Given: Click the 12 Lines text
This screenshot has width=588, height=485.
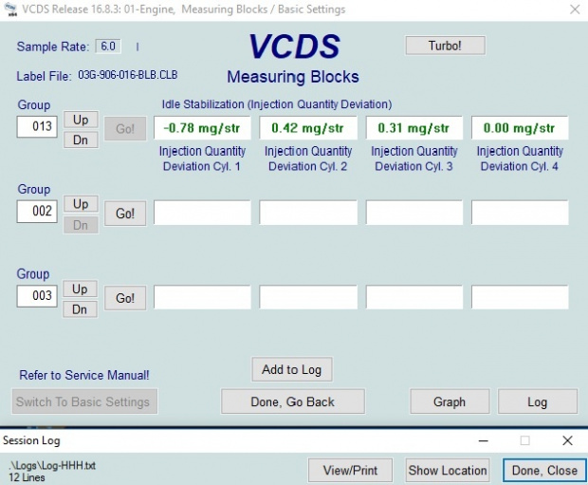Looking at the screenshot, I should coord(27,477).
